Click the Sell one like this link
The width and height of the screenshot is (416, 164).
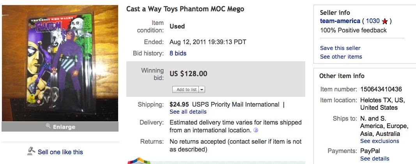click(60, 152)
